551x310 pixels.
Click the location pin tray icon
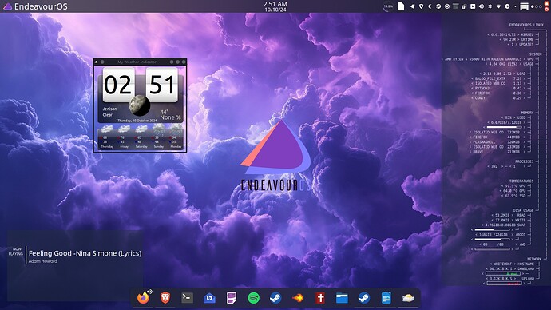[421, 6]
